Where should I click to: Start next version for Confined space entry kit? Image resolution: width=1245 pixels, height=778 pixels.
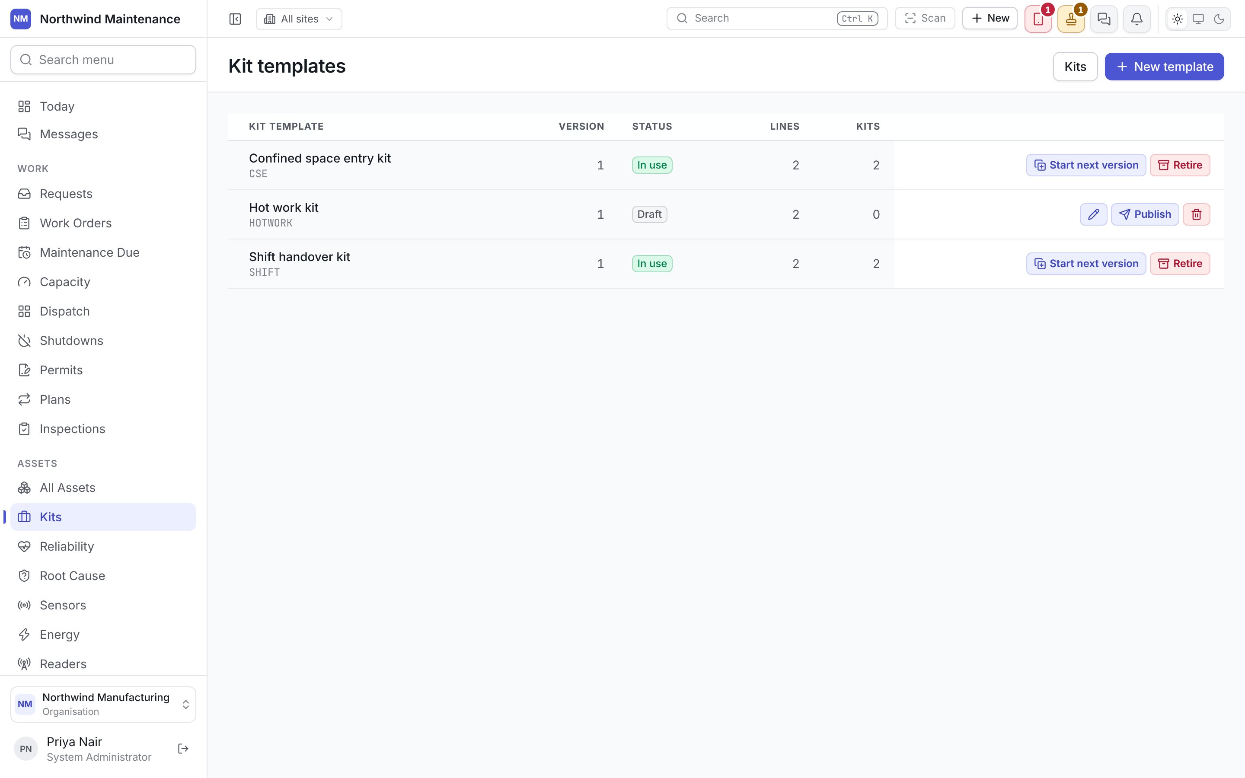1086,165
